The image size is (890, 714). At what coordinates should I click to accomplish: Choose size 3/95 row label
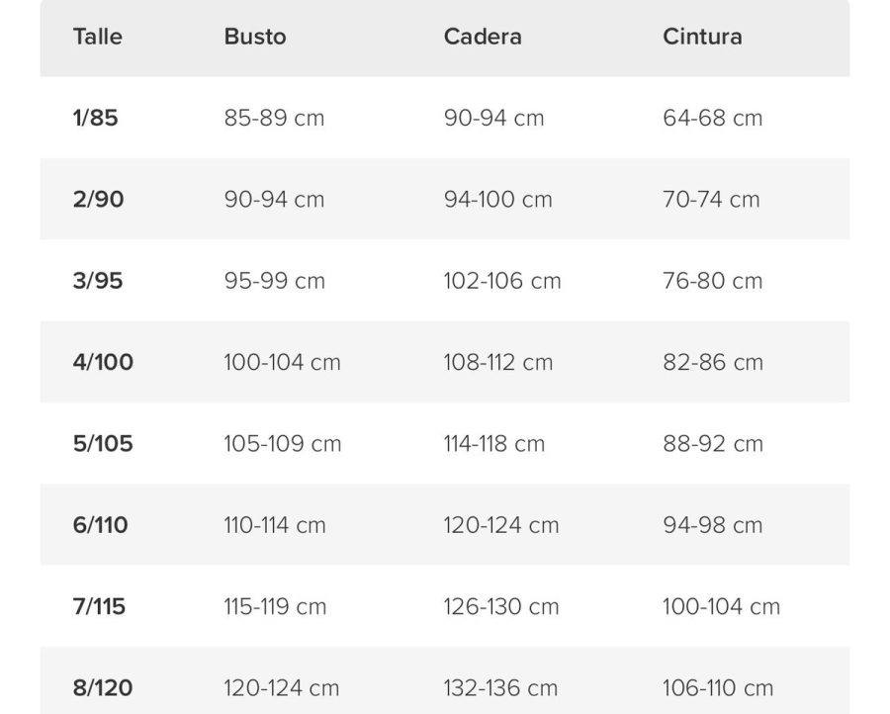[x=98, y=281]
